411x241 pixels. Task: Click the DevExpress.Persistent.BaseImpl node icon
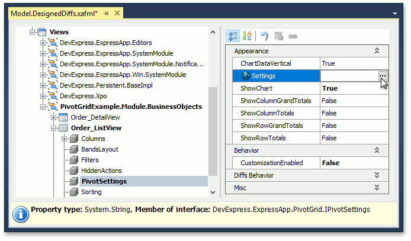tap(53, 85)
